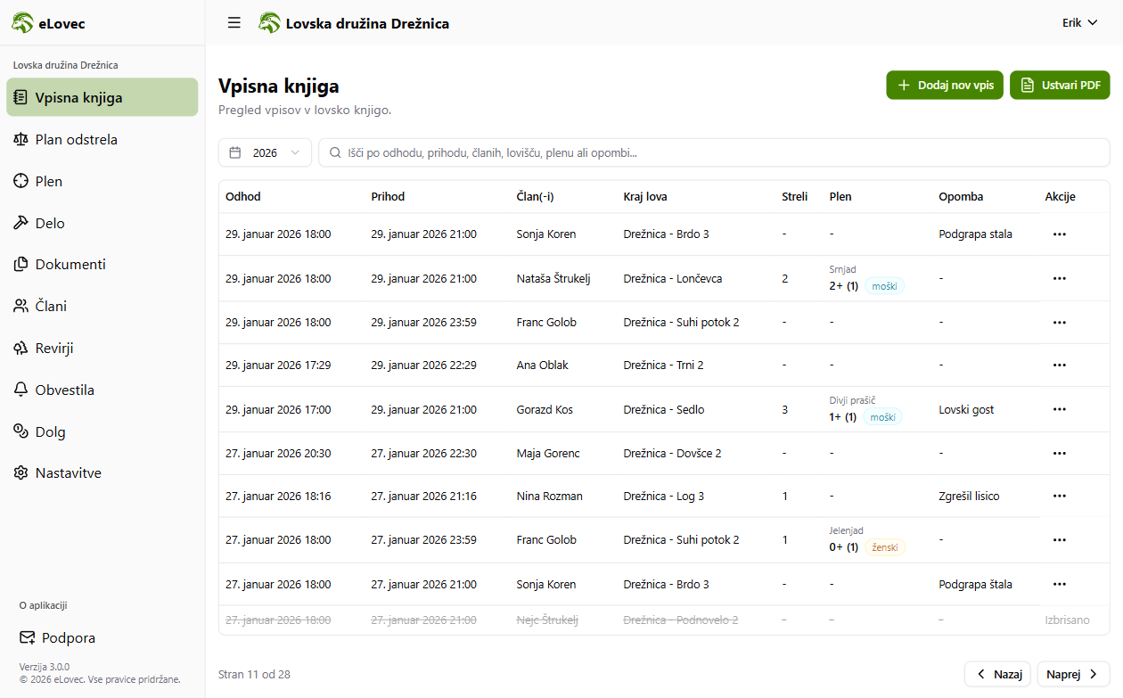The width and height of the screenshot is (1123, 698).
Task: Go to next page with Naprej
Action: pyautogui.click(x=1073, y=674)
